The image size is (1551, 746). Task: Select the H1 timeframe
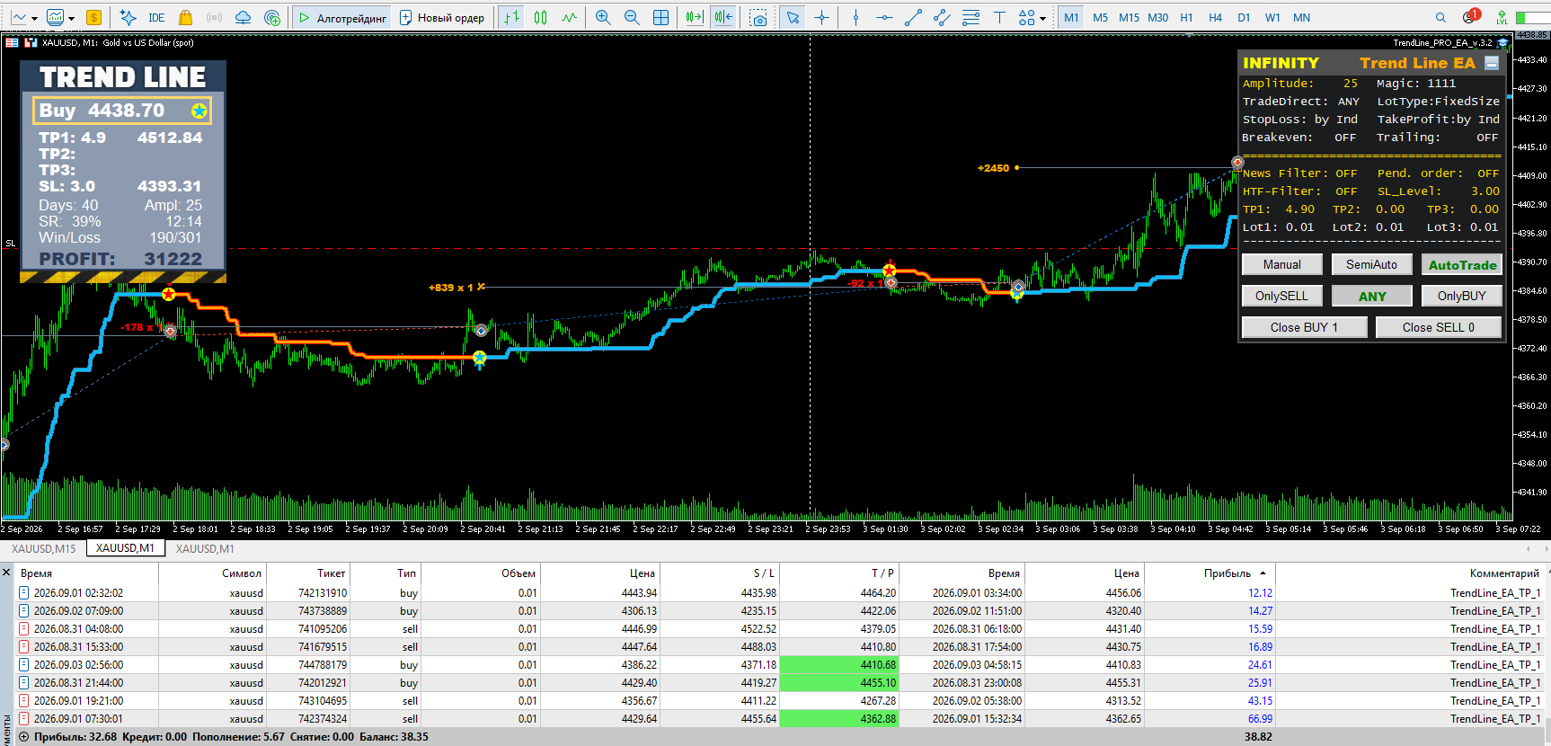tap(1186, 17)
